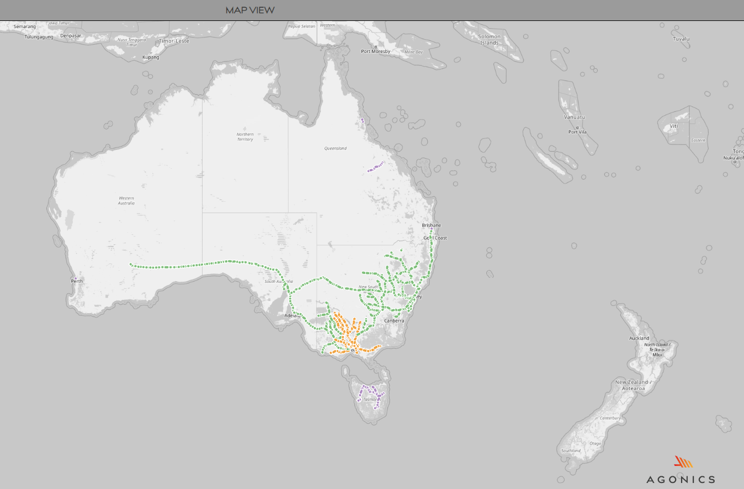The width and height of the screenshot is (744, 489).
Task: Click the Timor-Leste label
Action: [174, 41]
